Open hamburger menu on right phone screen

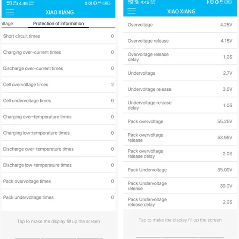(x=131, y=11)
